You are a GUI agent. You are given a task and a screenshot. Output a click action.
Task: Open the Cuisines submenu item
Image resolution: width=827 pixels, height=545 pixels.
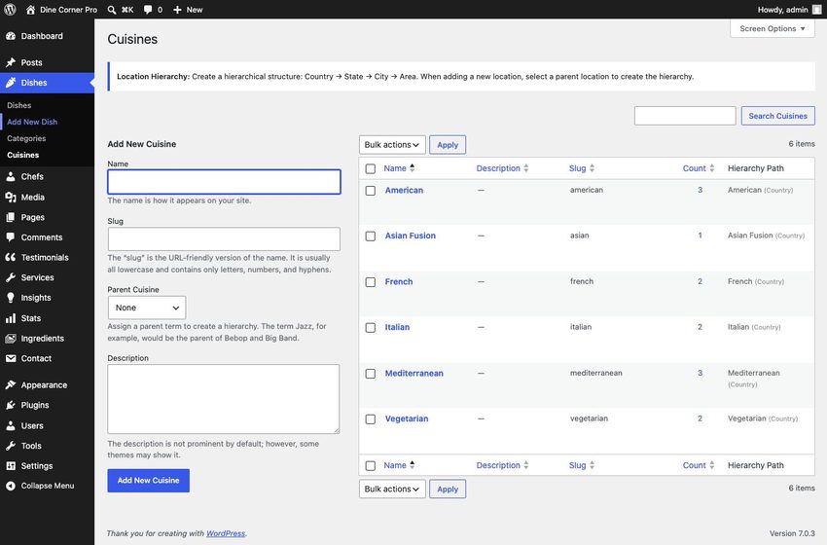tap(23, 155)
